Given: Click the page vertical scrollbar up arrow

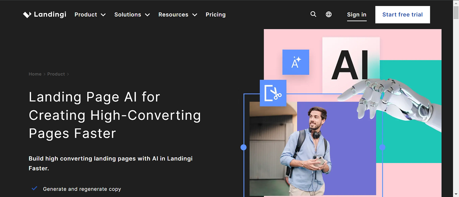Looking at the screenshot, I should click(x=456, y=3).
